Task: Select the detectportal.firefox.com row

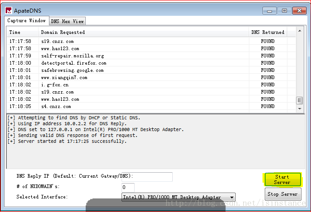Action: point(151,63)
